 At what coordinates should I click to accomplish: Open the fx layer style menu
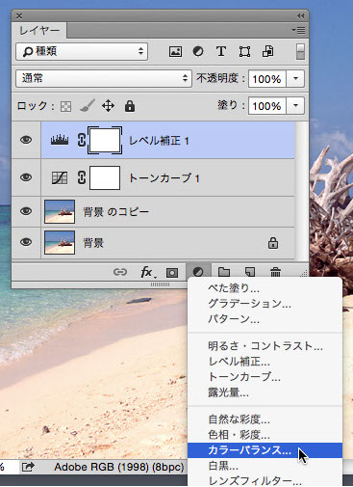pos(147,273)
